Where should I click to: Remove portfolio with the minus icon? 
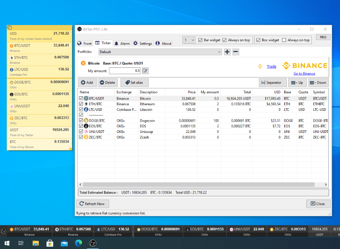pyautogui.click(x=236, y=52)
